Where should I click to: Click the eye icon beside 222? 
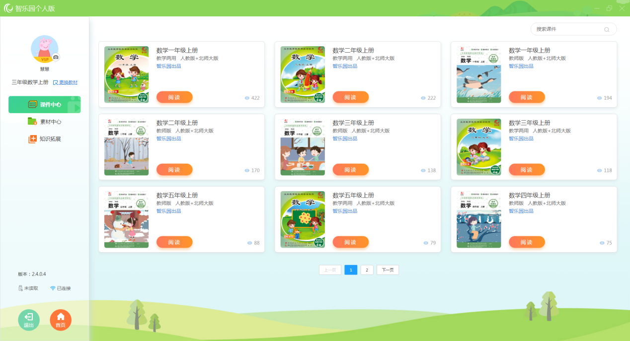coord(423,98)
